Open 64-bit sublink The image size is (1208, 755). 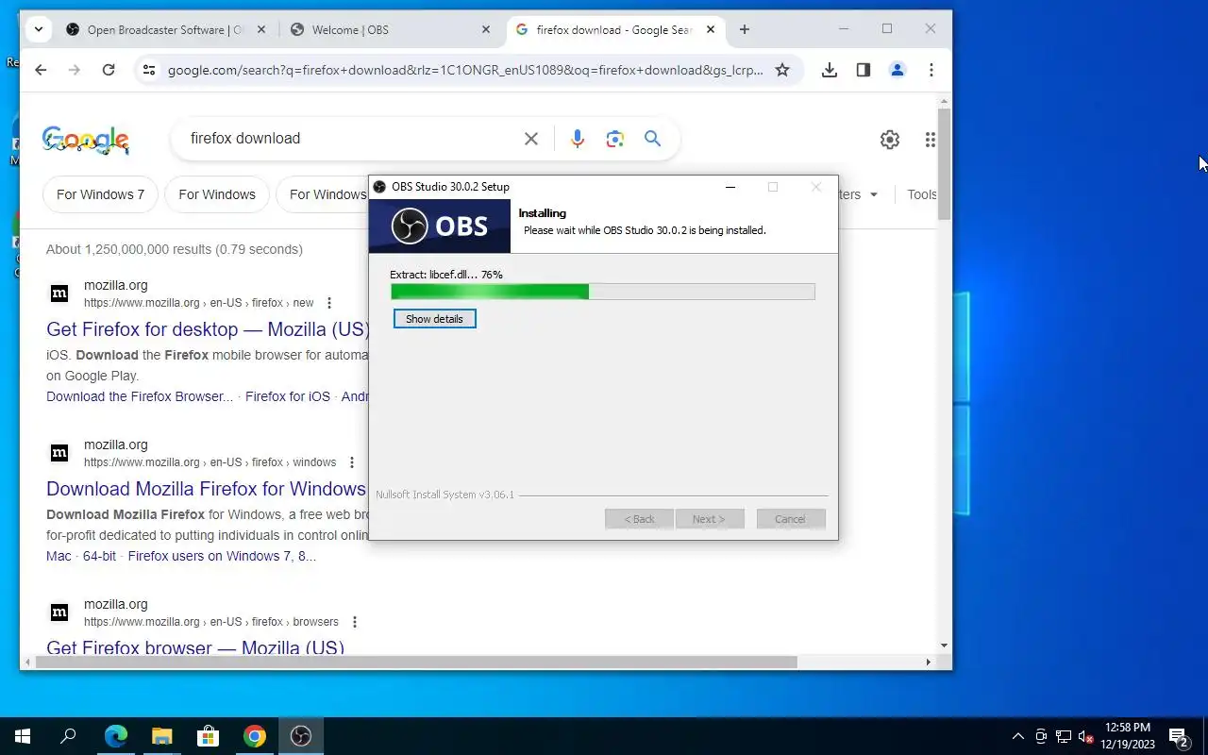(x=99, y=556)
